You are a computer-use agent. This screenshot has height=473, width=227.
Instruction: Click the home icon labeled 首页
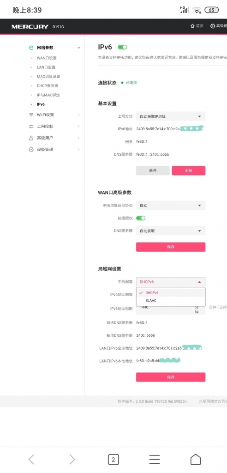[192, 26]
